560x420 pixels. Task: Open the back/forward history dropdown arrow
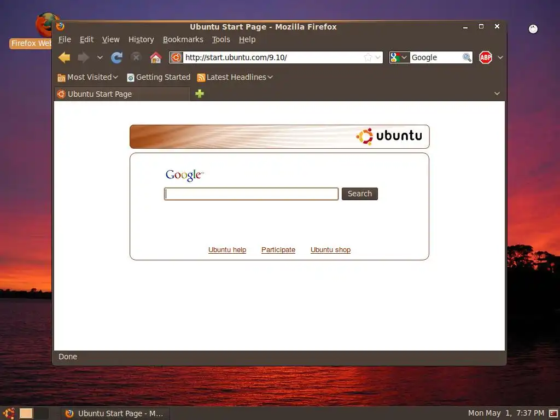click(x=100, y=57)
